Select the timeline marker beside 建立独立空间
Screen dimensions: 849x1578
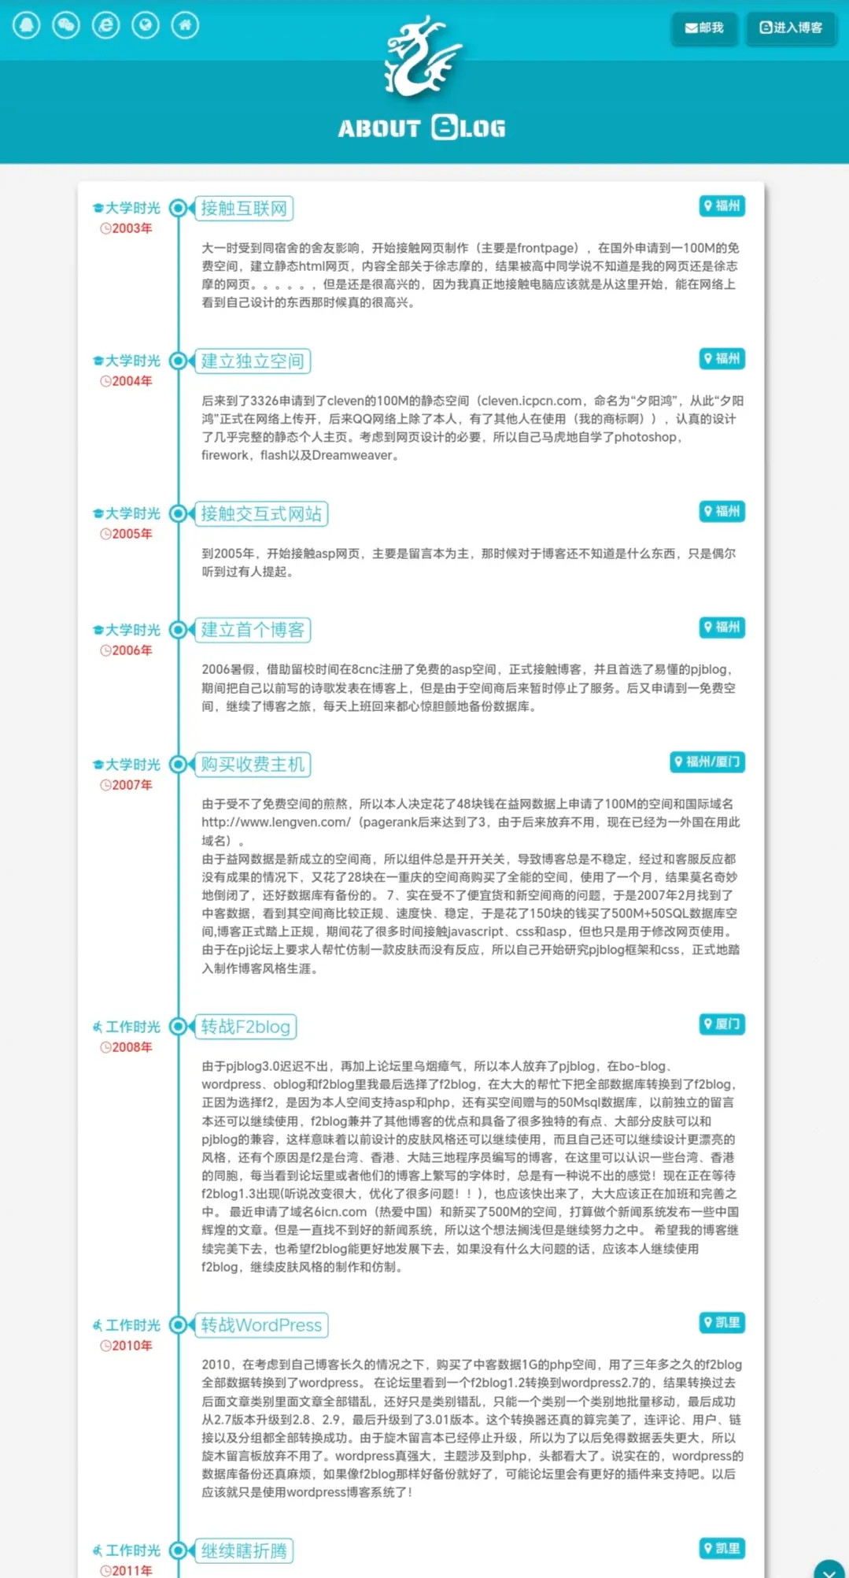(179, 361)
